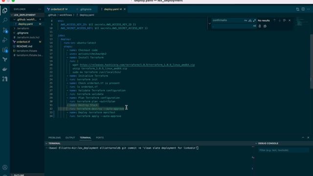313x176 pixels.
Task: Open the Explorer view in activity bar
Action: tap(5, 10)
